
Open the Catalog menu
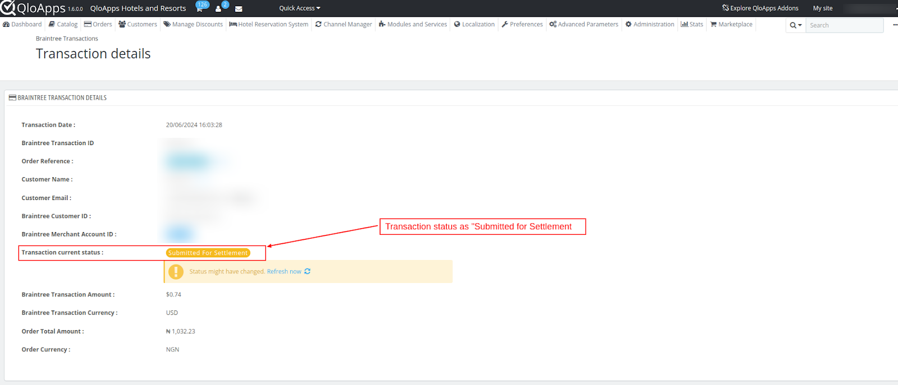(63, 25)
